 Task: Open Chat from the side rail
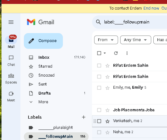pos(11,61)
